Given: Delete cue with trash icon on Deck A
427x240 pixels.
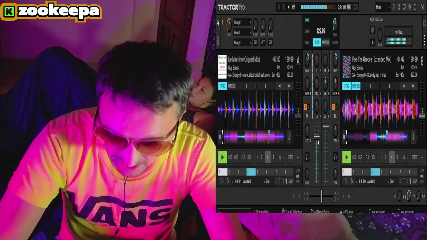Looking at the screenshot, I should click(x=286, y=181).
